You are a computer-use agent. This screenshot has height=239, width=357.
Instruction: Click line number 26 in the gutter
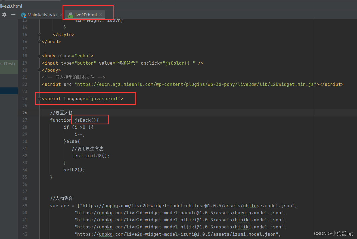[24, 113]
